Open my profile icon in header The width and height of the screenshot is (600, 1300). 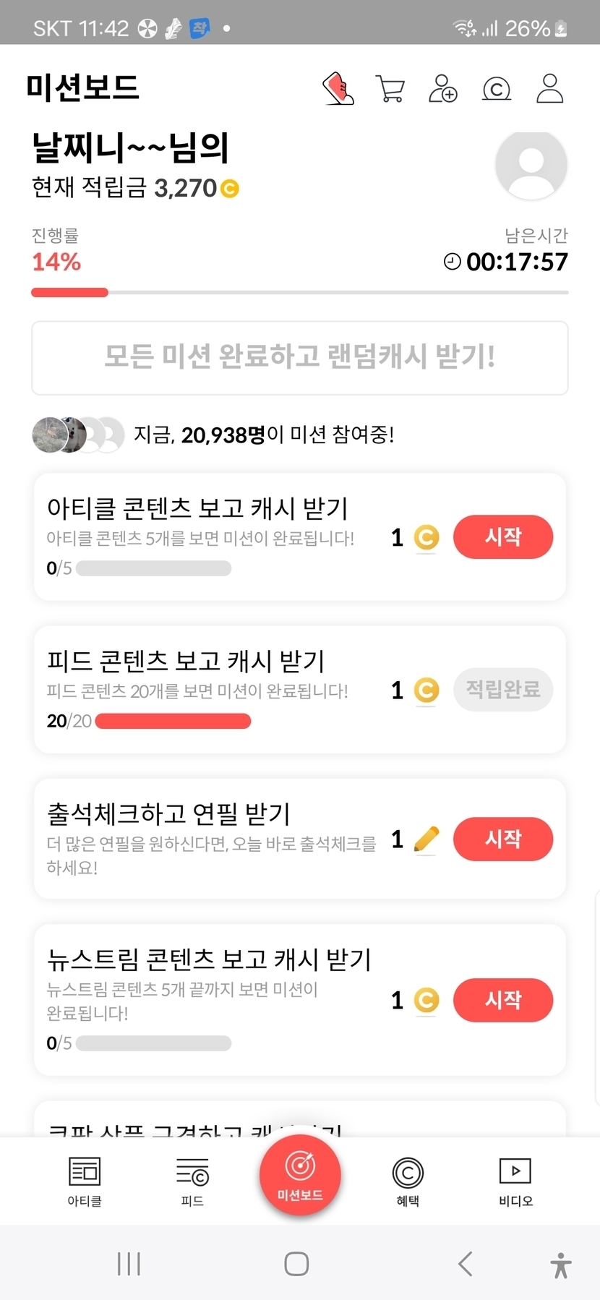[x=549, y=89]
